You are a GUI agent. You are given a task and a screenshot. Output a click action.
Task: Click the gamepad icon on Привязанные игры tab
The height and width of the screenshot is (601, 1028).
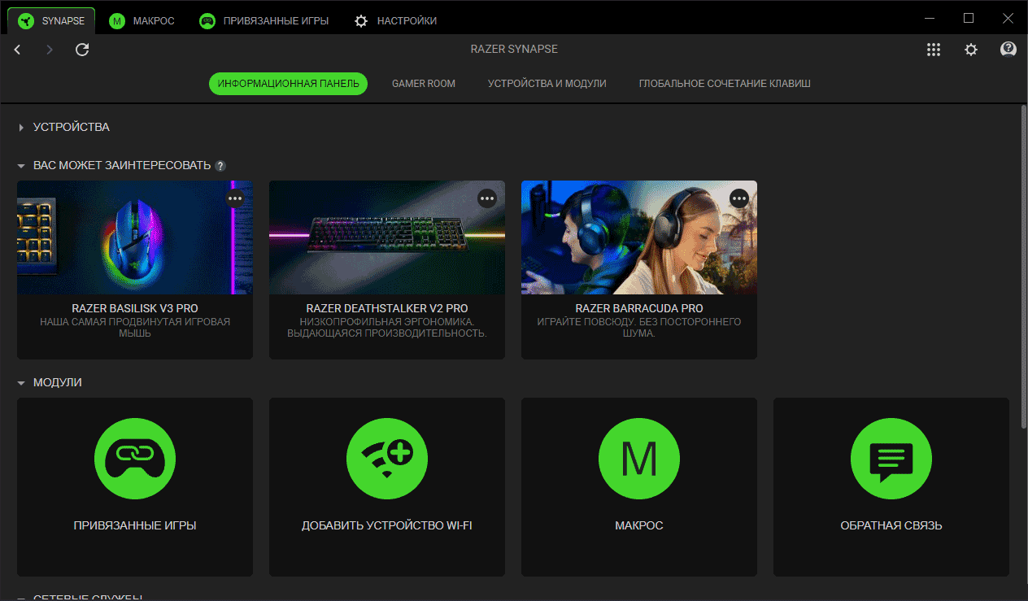click(x=207, y=21)
